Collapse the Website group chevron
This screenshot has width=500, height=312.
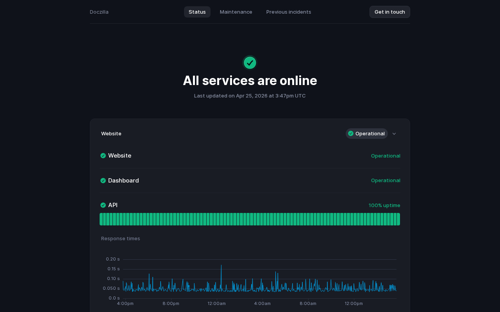[394, 134]
